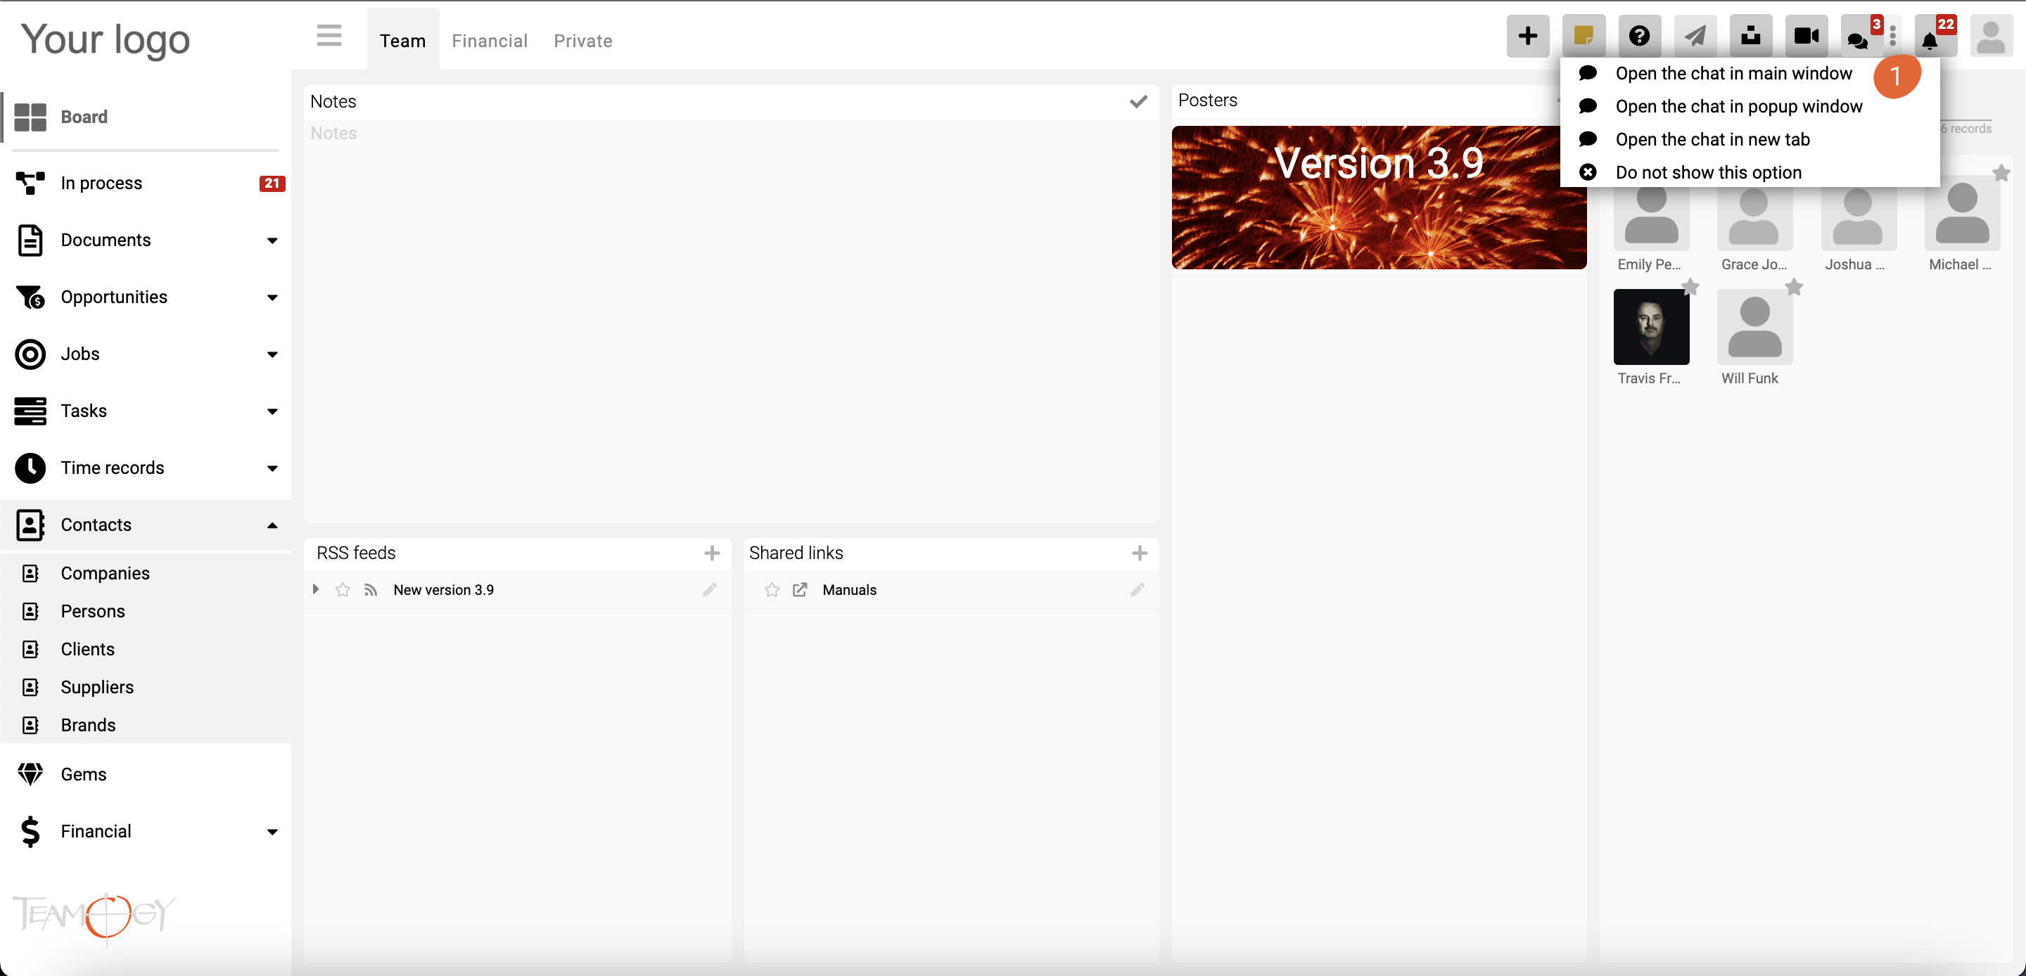Click the chat options three-dots icon
The image size is (2026, 976).
[x=1893, y=36]
